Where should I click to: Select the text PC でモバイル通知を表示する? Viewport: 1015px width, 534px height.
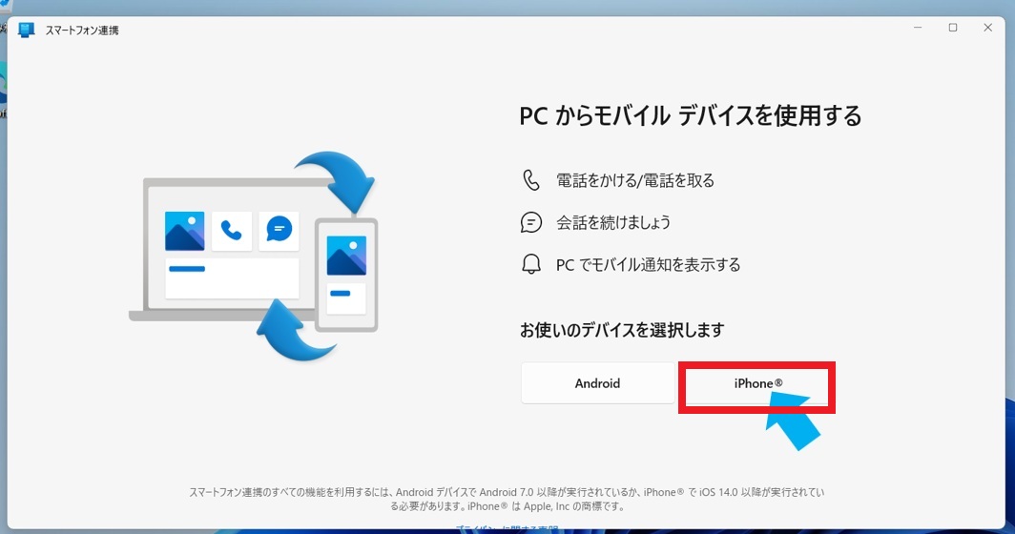[648, 265]
